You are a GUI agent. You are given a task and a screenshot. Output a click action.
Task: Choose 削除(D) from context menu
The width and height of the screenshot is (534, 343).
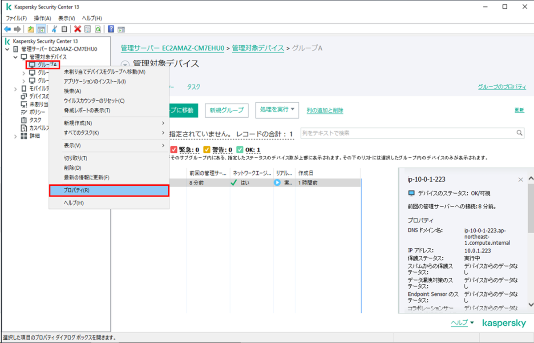[109, 168]
